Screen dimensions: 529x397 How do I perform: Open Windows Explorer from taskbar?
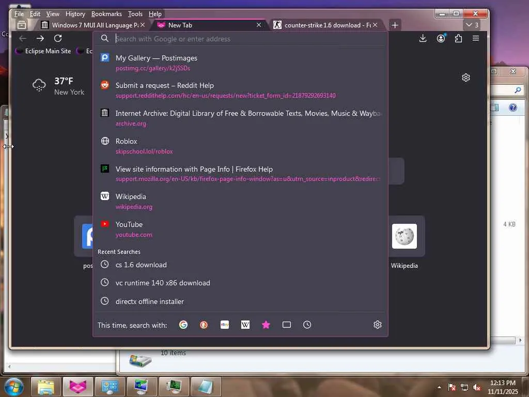pyautogui.click(x=45, y=387)
